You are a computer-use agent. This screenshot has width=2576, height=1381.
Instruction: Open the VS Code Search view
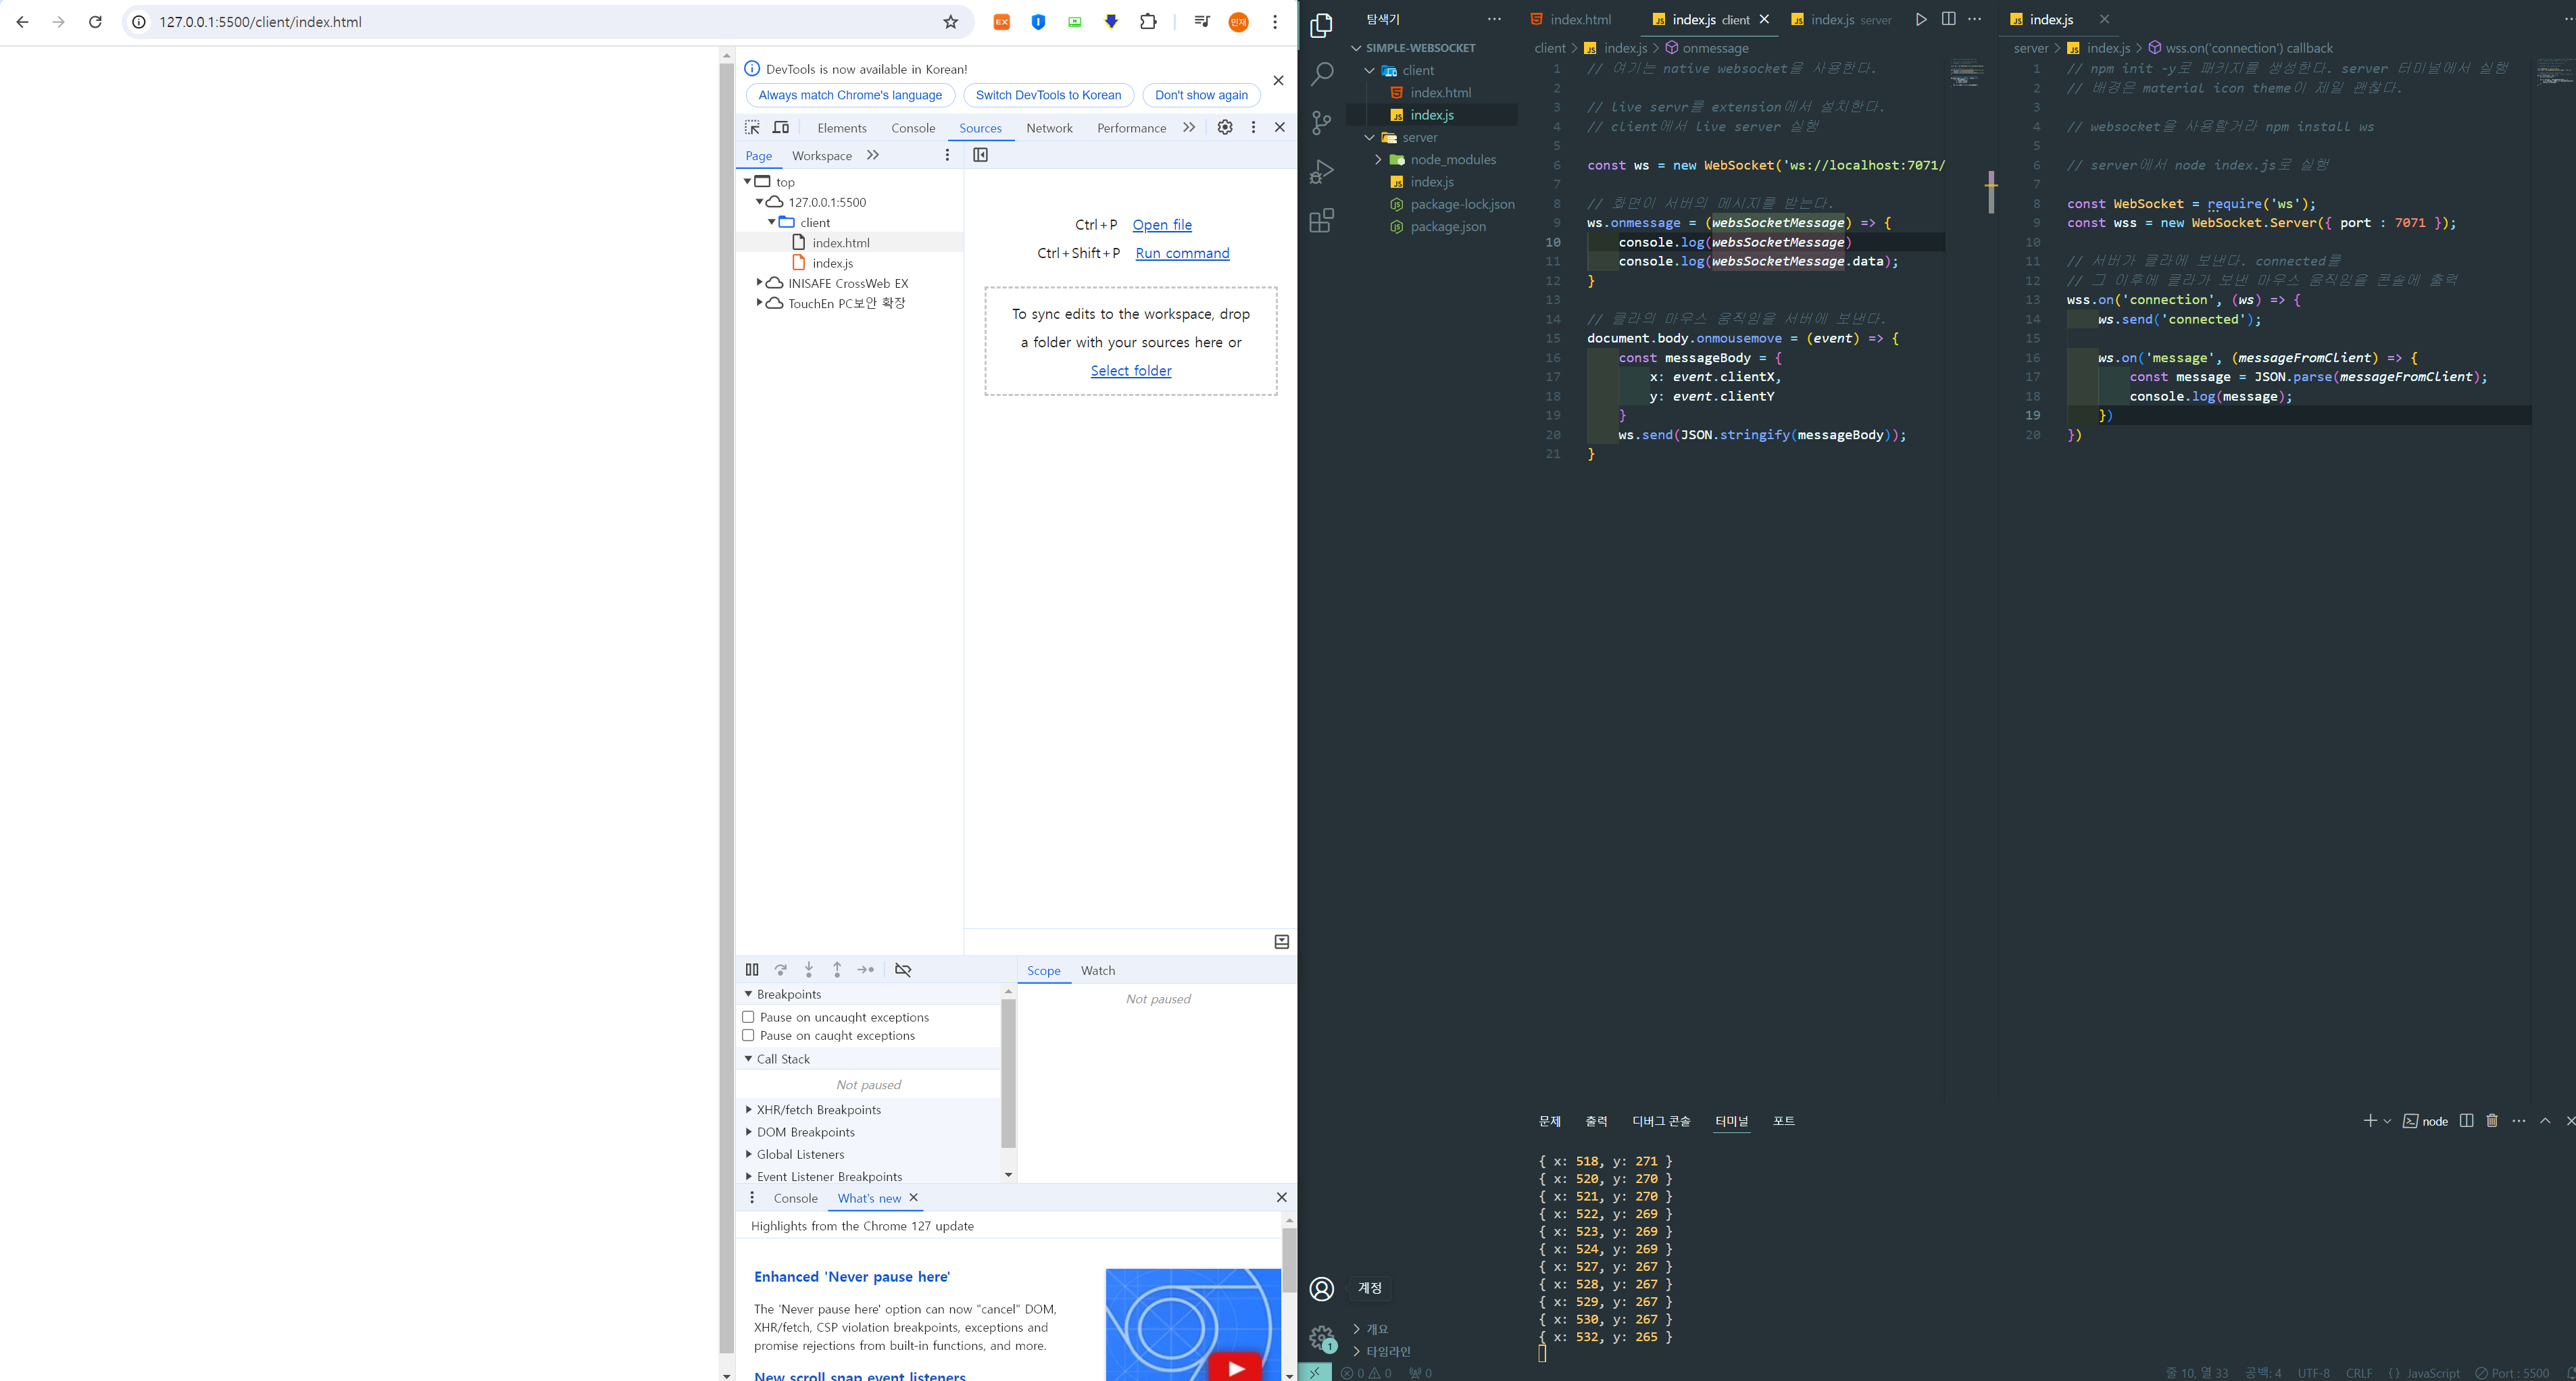[x=1321, y=73]
